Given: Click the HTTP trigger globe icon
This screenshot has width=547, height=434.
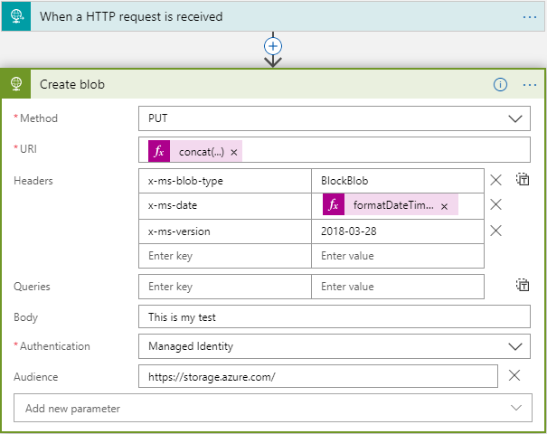Looking at the screenshot, I should coord(15,16).
